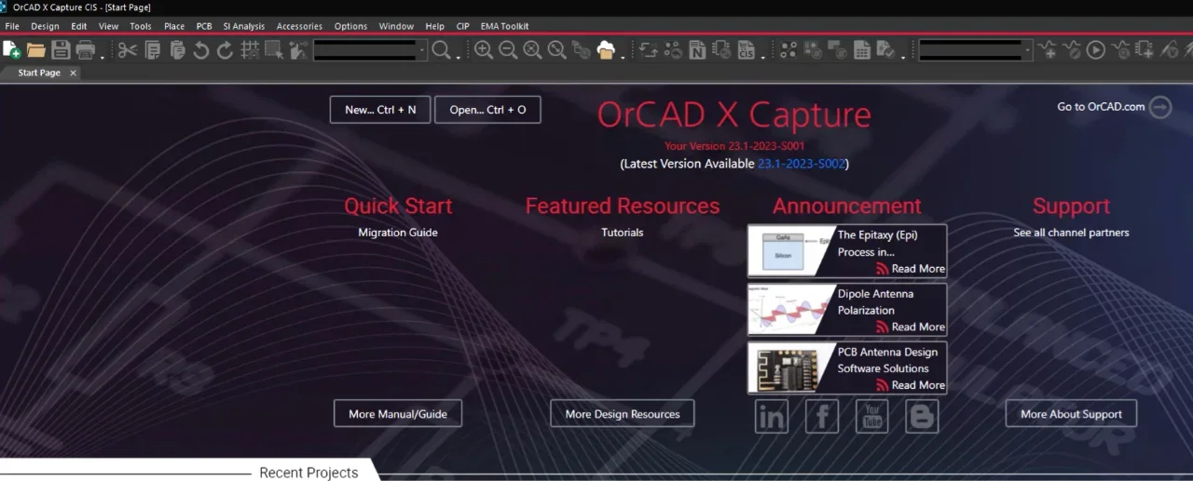
Task: Open the part search combo box dropdown
Action: coord(422,50)
